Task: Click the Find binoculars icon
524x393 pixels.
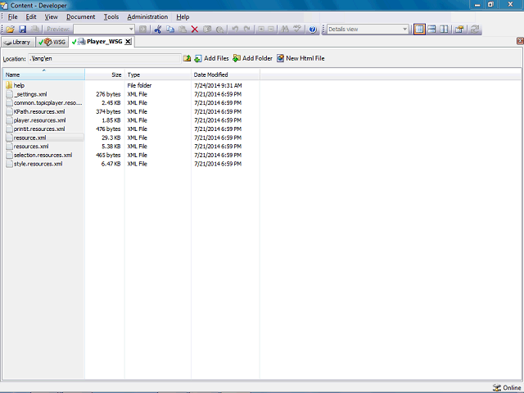Action: (285, 29)
